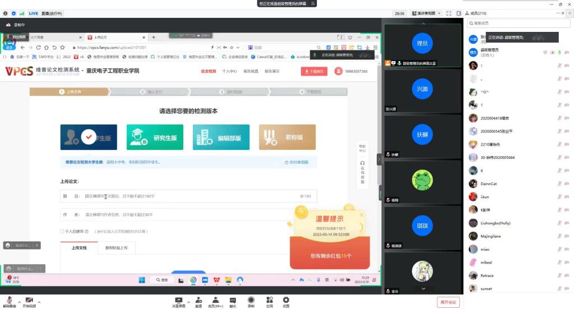Expand microphone options arrow
The width and height of the screenshot is (574, 310).
20,302
